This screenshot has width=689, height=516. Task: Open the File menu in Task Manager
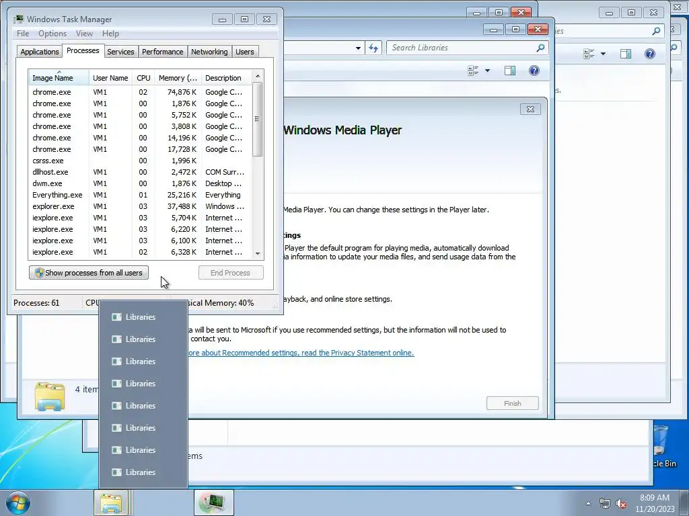23,34
